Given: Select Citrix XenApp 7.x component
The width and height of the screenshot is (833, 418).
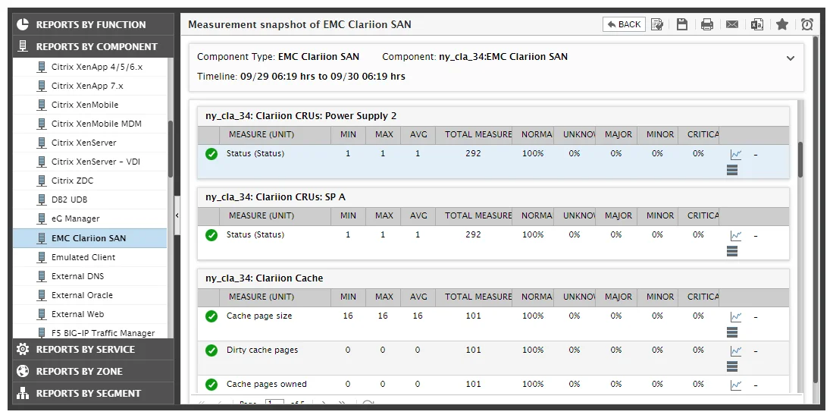Looking at the screenshot, I should [89, 86].
